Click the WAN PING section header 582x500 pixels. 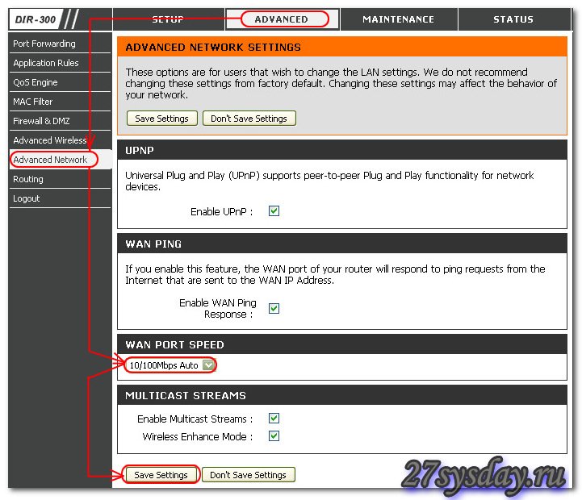(x=341, y=244)
